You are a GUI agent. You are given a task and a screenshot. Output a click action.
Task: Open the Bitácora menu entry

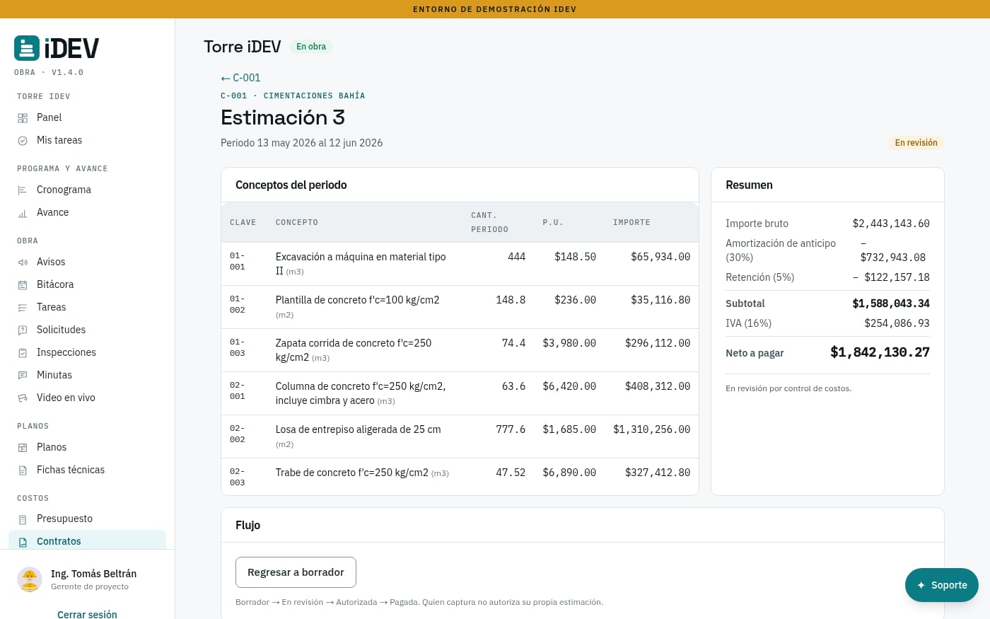pyautogui.click(x=87, y=284)
